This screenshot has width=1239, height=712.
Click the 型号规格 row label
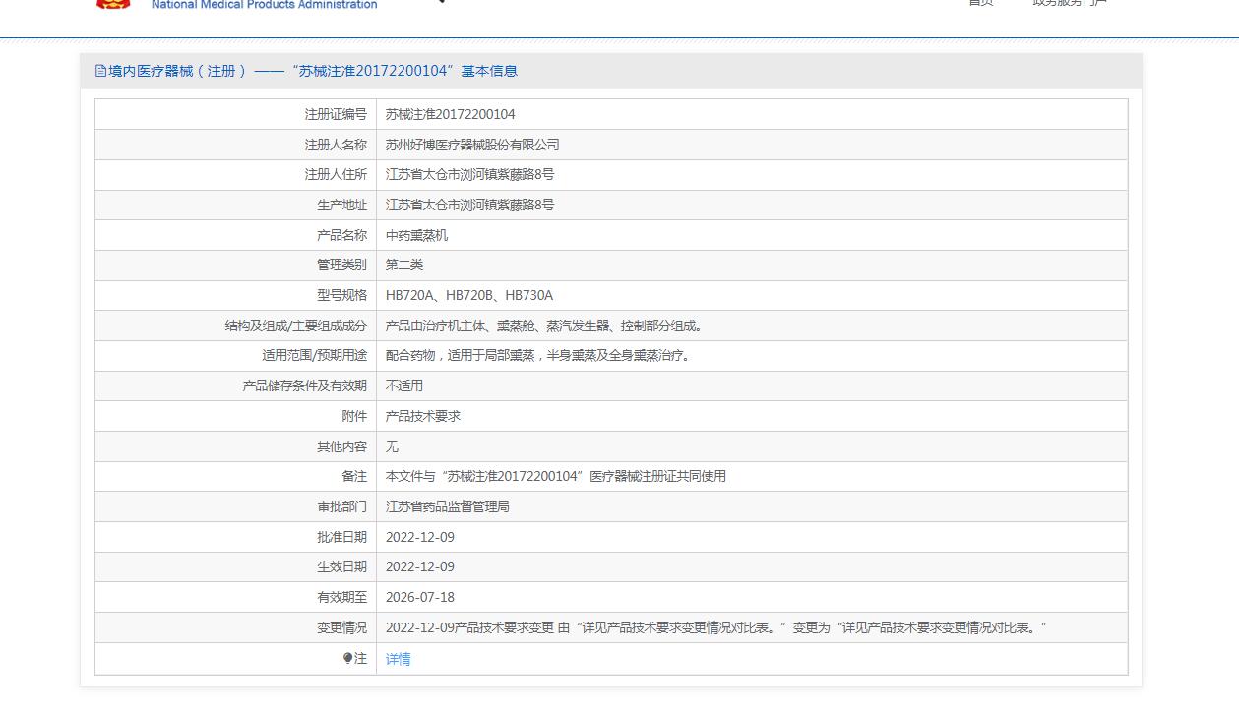tap(341, 295)
